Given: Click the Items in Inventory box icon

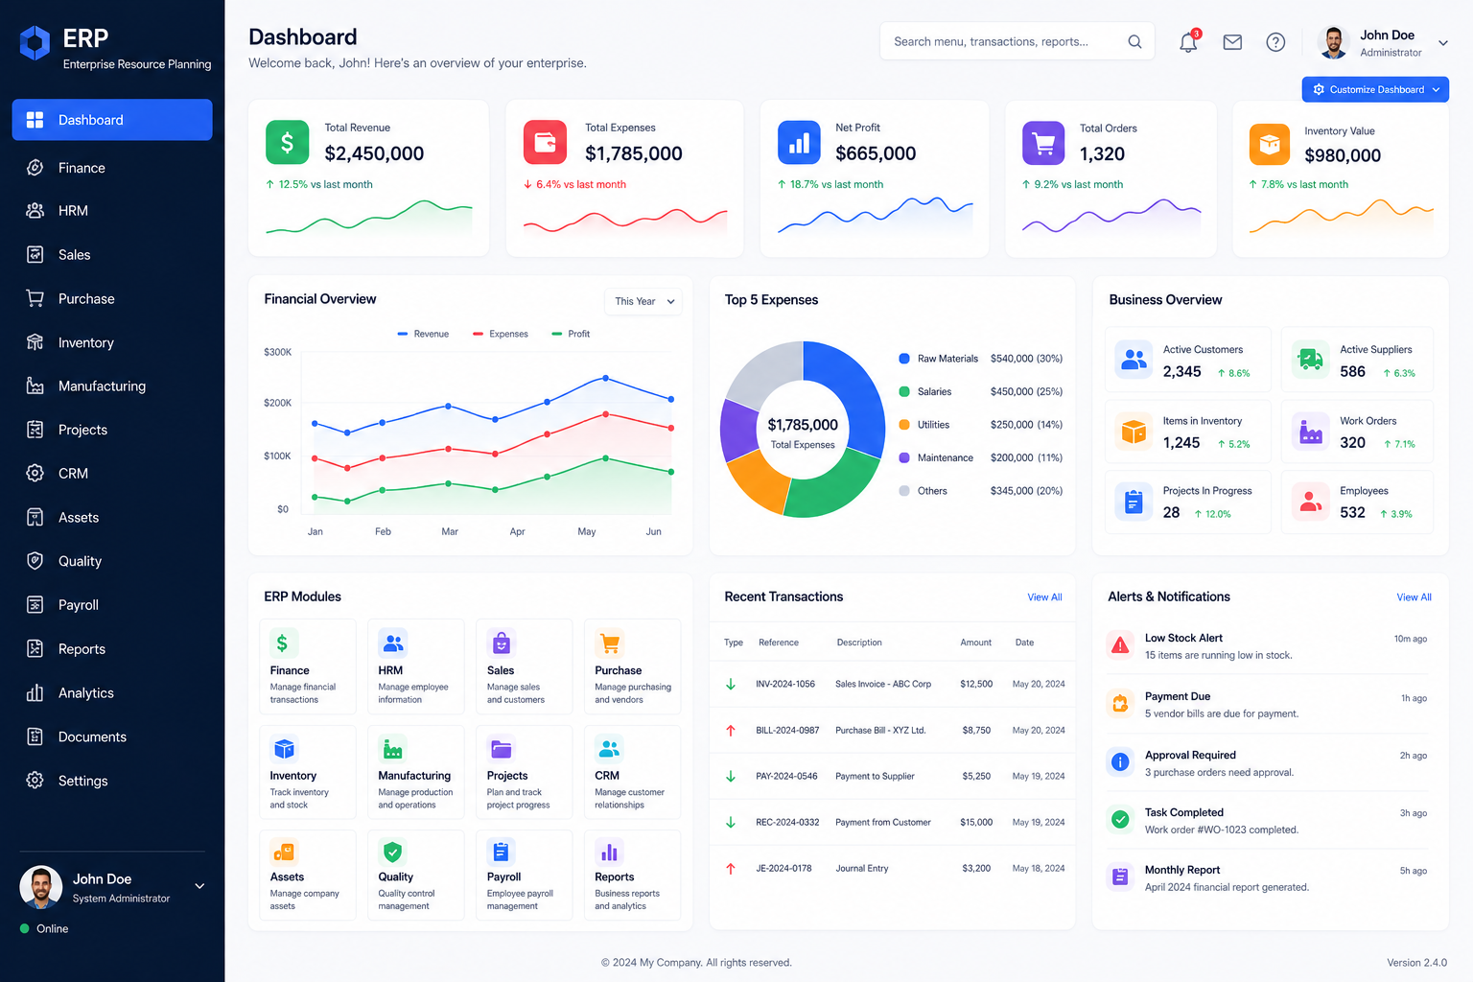Looking at the screenshot, I should pyautogui.click(x=1134, y=431).
